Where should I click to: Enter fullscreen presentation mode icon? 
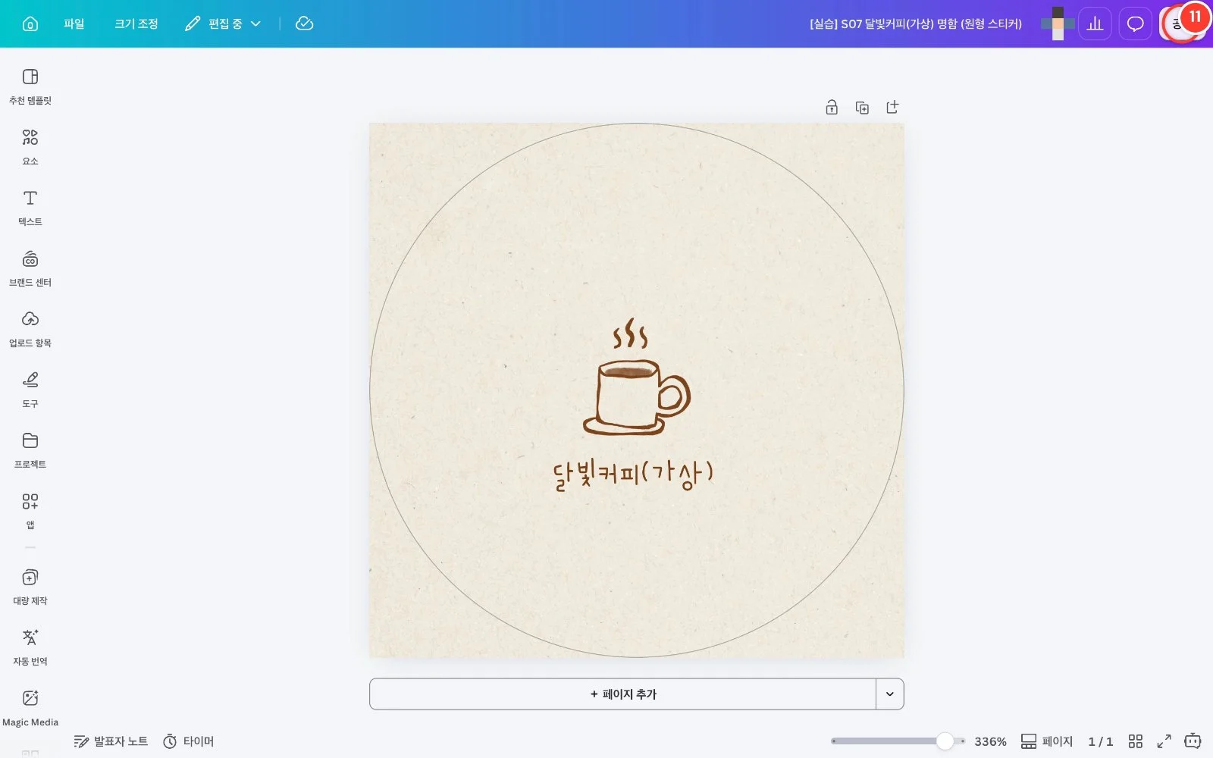(1164, 741)
